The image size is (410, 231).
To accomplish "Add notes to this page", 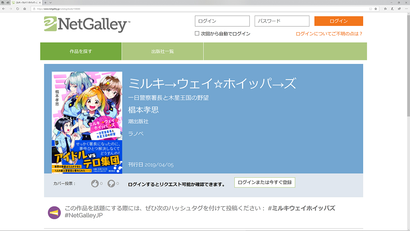I will point(392,9).
